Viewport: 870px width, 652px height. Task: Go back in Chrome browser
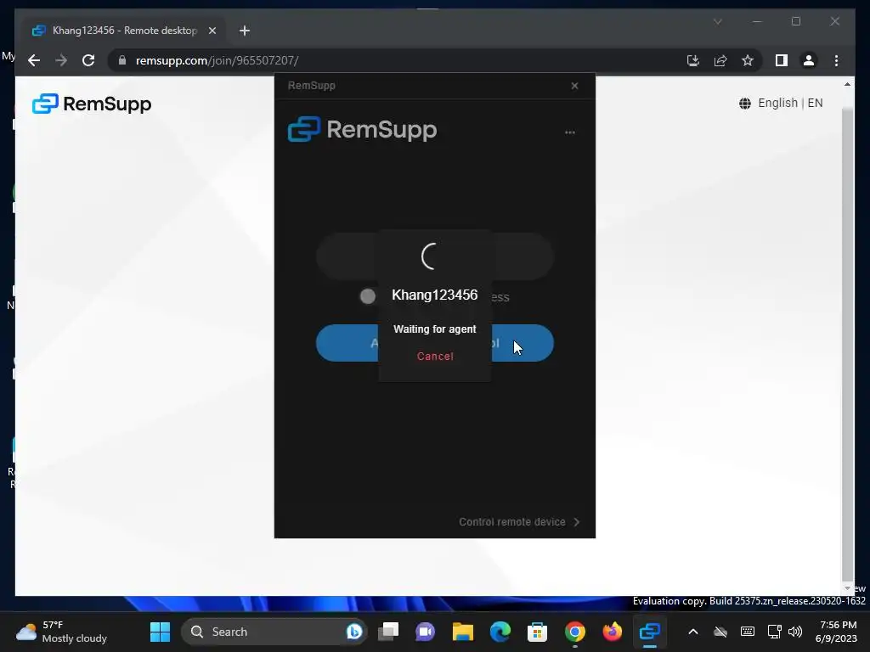coord(34,60)
